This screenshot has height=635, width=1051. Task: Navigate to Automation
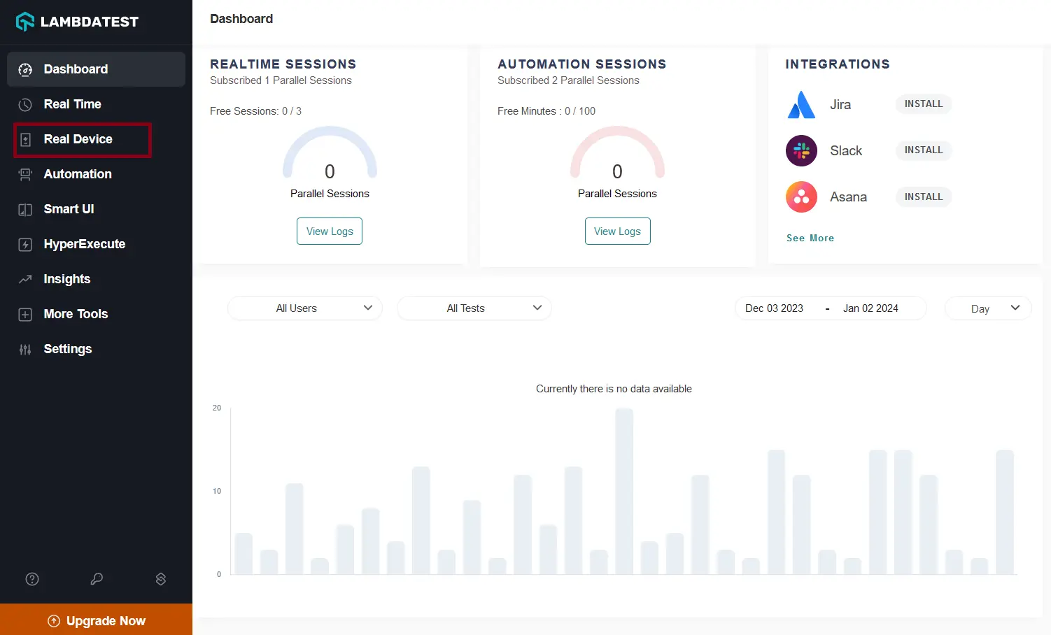(x=96, y=174)
